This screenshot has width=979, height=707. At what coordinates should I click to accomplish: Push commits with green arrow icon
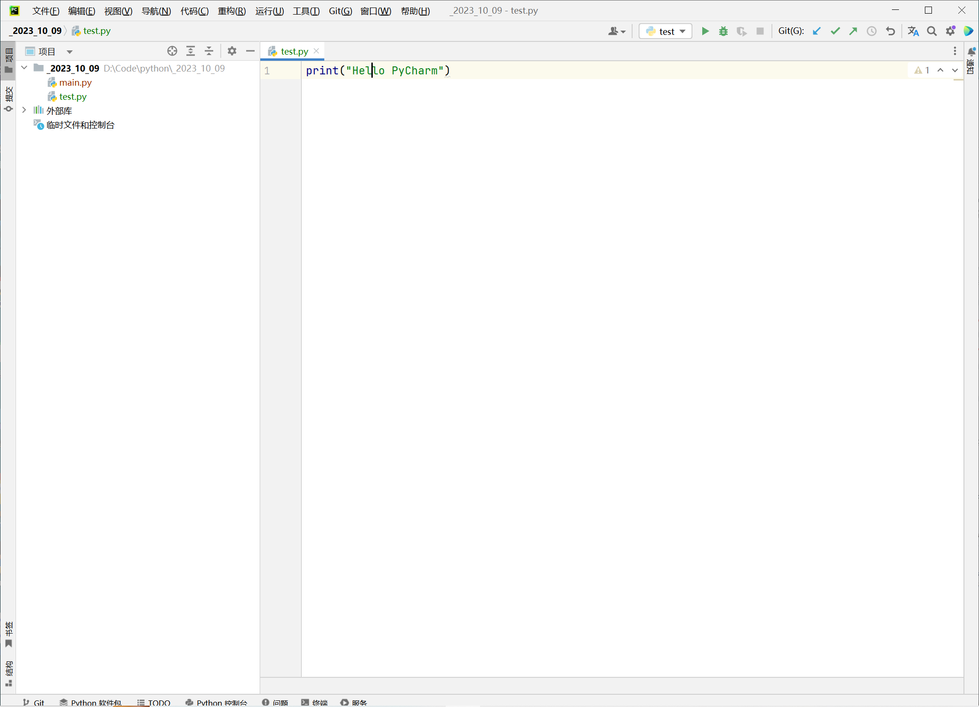click(853, 31)
